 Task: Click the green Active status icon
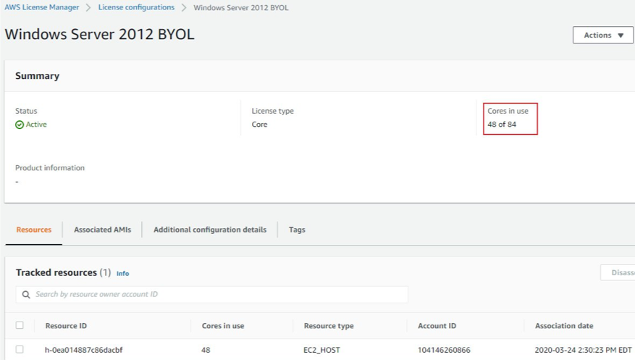click(x=20, y=125)
